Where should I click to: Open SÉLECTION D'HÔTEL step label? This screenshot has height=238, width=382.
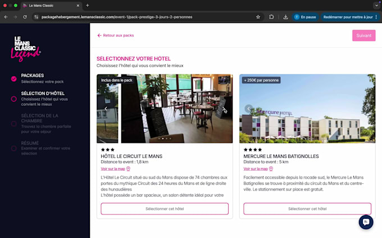click(43, 94)
